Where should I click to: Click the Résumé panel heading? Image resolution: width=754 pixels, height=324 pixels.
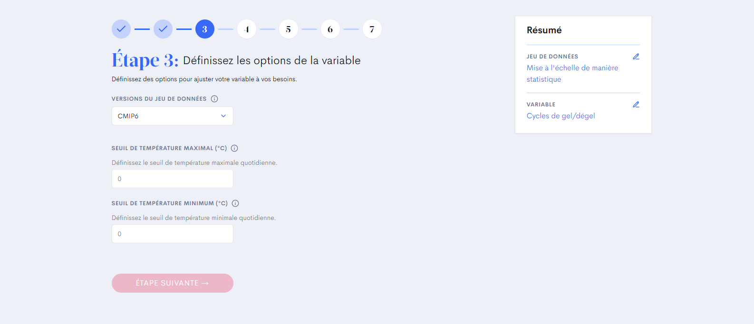coord(544,30)
